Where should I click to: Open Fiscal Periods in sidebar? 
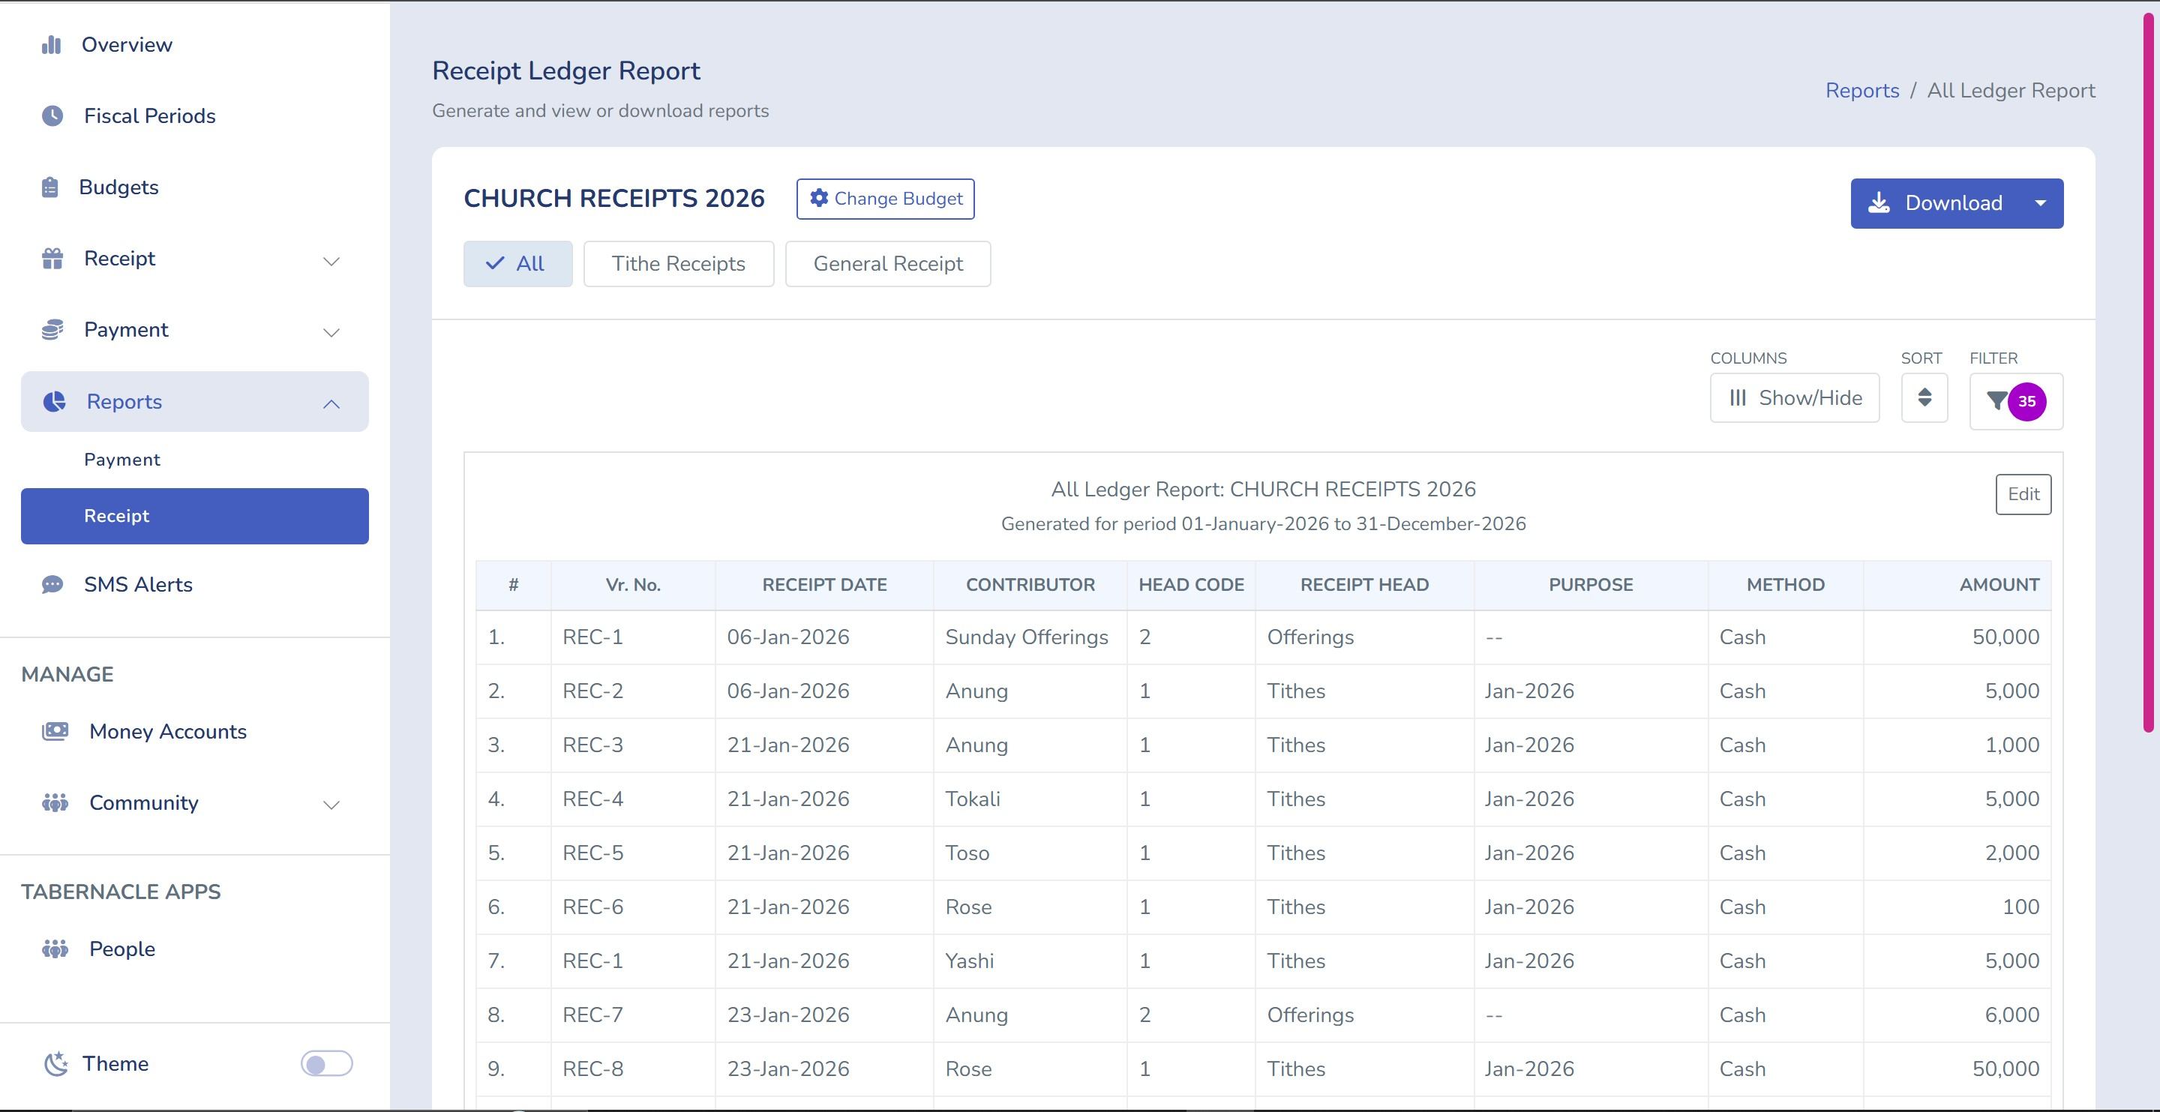[x=149, y=115]
